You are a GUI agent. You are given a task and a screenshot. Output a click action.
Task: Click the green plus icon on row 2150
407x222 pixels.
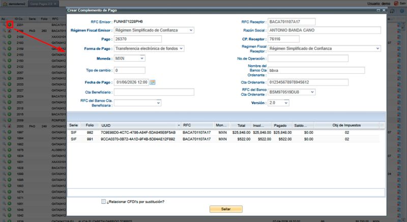pos(9,61)
